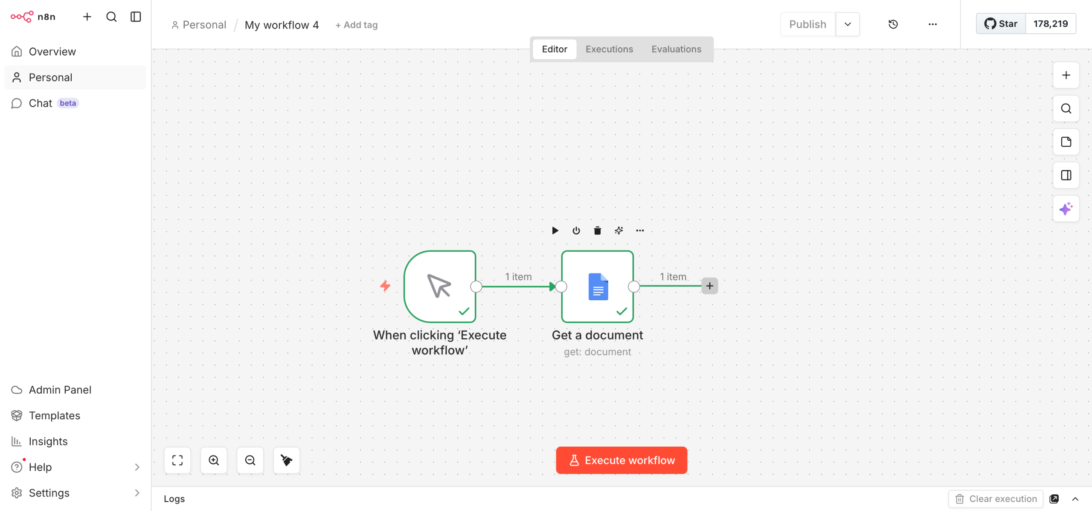Open workflow history clock icon
Viewport: 1092px width, 511px height.
tap(893, 24)
